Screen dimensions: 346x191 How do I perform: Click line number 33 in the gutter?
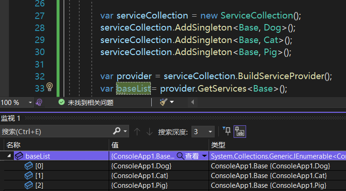40,88
